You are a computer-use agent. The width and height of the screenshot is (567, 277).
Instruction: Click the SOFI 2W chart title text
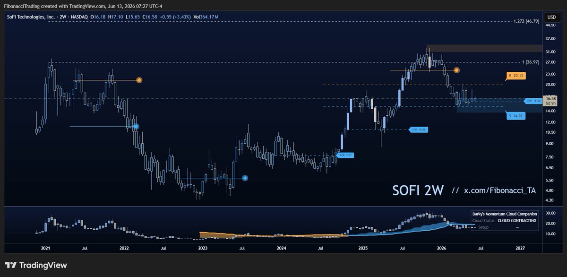point(418,190)
